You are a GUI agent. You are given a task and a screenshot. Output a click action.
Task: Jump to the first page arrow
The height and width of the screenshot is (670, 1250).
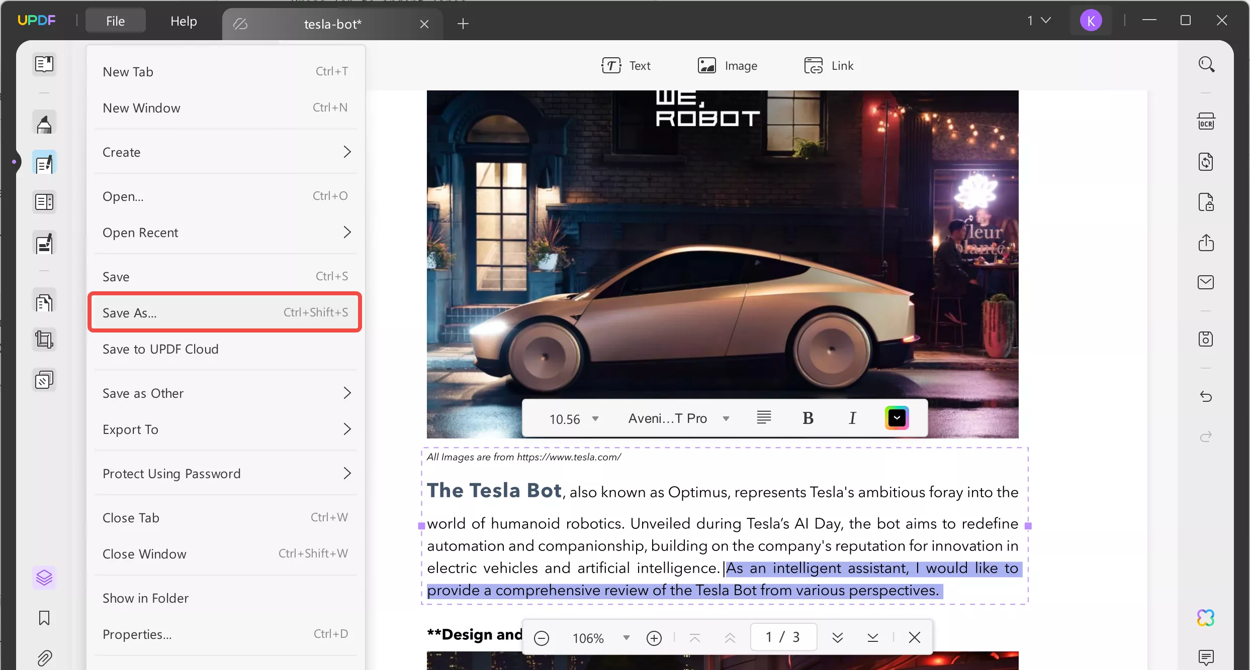(x=695, y=638)
